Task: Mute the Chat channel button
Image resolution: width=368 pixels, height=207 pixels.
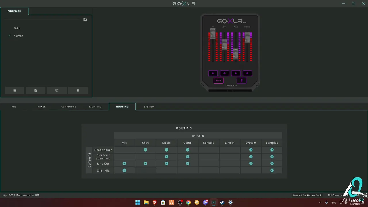Action: pyautogui.click(x=224, y=73)
